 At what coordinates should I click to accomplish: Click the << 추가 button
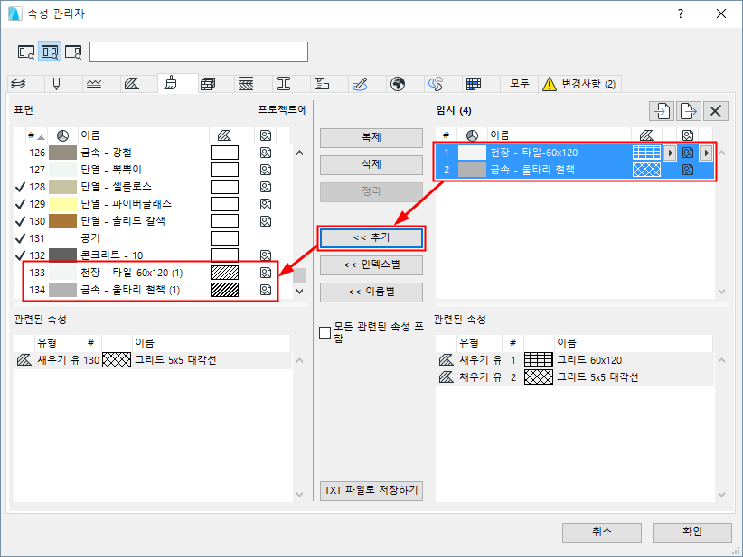[x=371, y=238]
